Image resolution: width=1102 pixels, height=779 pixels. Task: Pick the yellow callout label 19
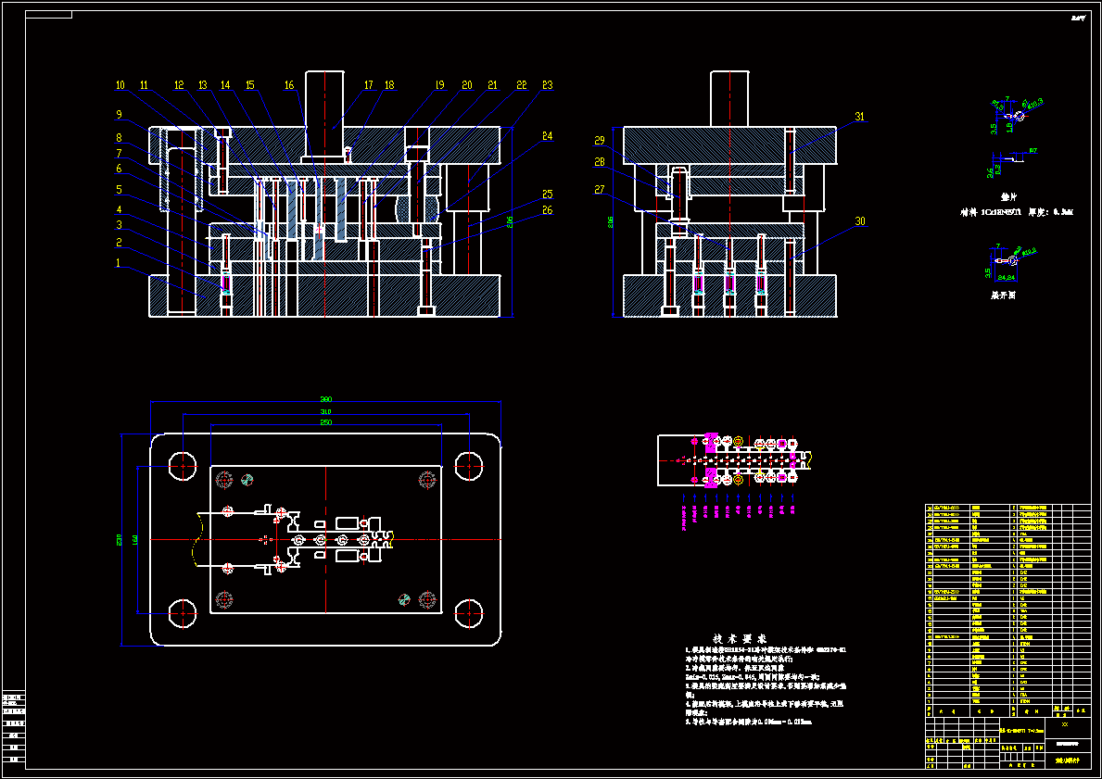tap(440, 86)
